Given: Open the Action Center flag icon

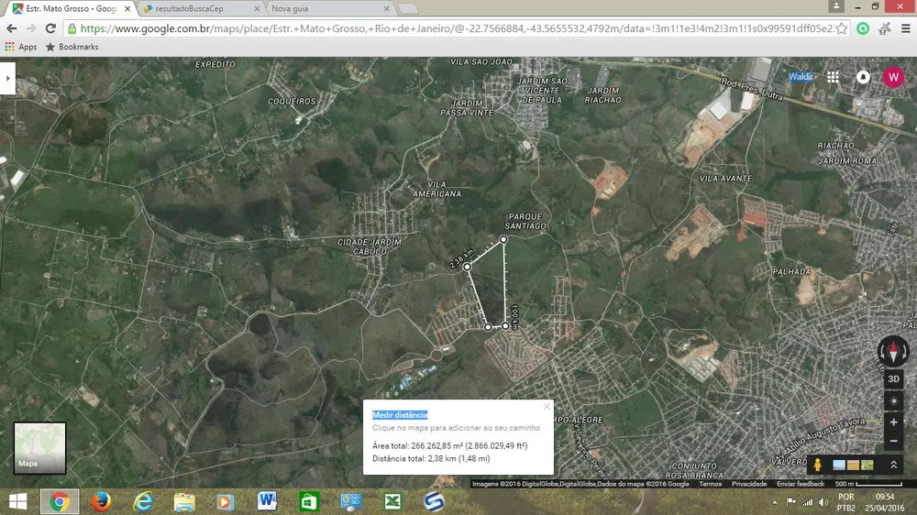Looking at the screenshot, I should pos(790,502).
